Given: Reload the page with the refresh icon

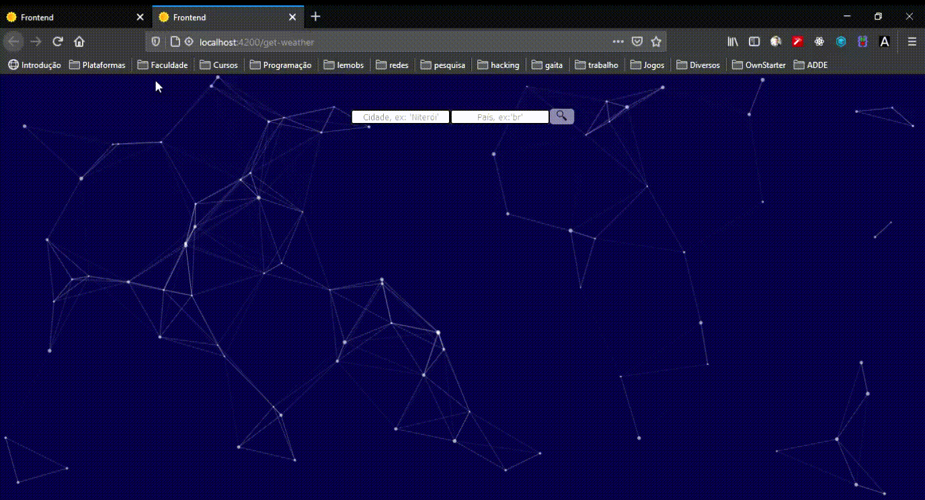Looking at the screenshot, I should pos(58,42).
